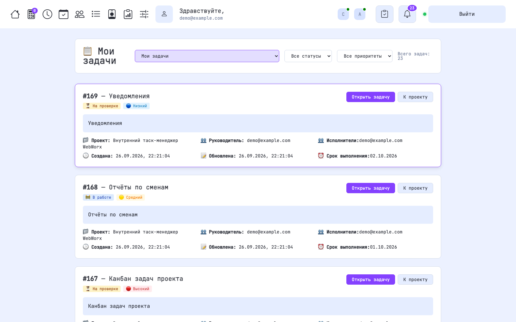Click the "Средний" priority badge
Viewport: 516px width, 322px height.
[131, 197]
